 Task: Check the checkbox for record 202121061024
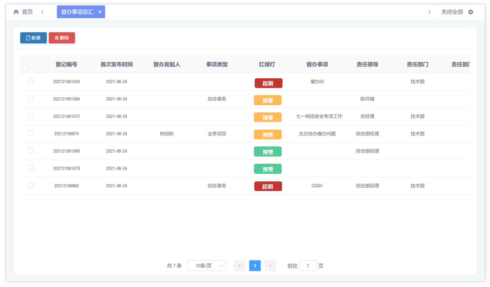[30, 81]
